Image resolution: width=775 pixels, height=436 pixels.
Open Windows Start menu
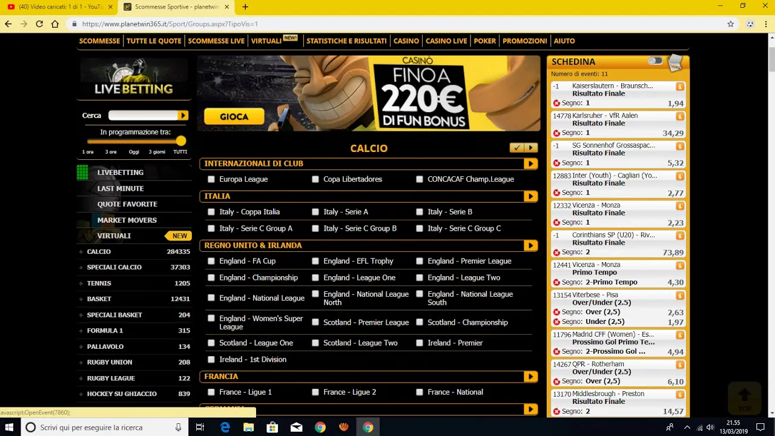(x=10, y=428)
